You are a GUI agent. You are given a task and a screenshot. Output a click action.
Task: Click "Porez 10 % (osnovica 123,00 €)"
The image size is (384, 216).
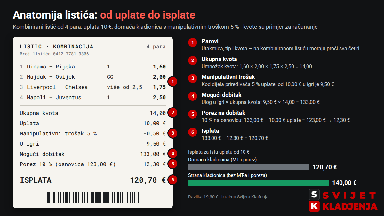68,164
